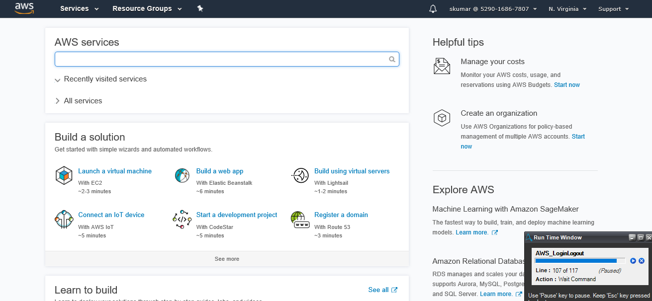
Task: Stop the AWS_LoginLogout task run
Action: pyautogui.click(x=642, y=261)
